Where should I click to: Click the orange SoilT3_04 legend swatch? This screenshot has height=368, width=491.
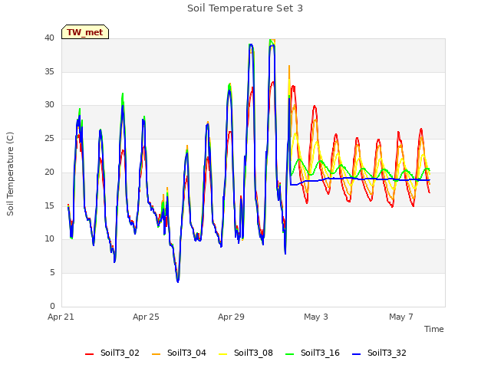click(156, 354)
